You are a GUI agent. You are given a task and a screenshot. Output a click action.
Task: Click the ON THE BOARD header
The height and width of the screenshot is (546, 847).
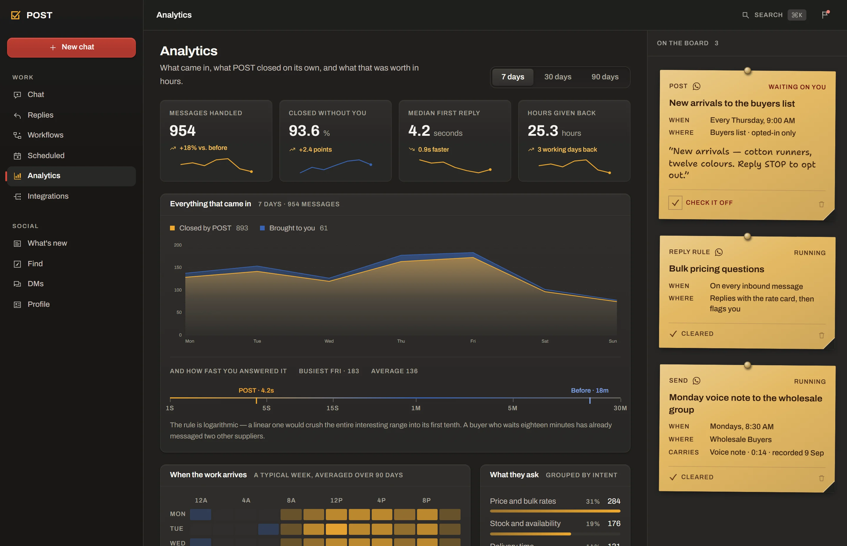coord(687,43)
